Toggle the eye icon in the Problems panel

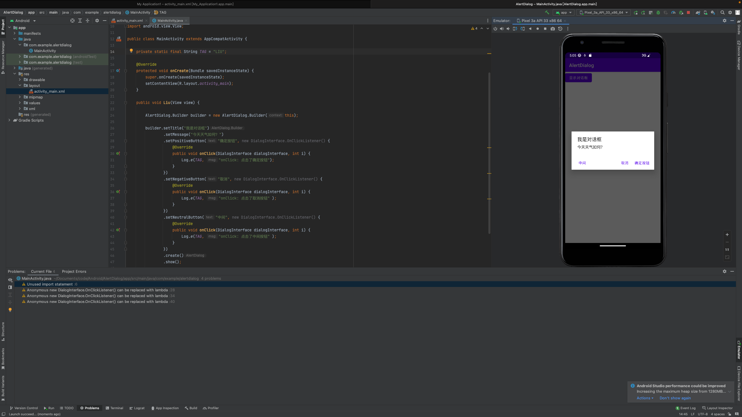click(x=10, y=280)
